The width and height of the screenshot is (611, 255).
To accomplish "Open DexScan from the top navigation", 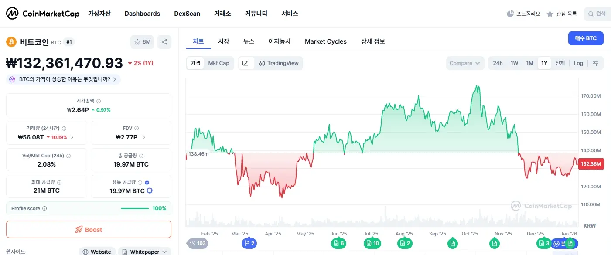I will (187, 14).
